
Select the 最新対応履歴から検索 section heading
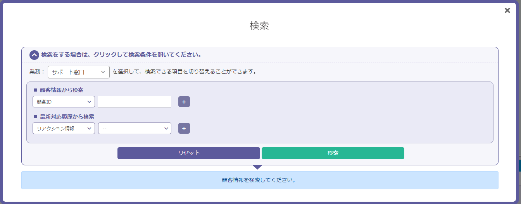click(67, 116)
